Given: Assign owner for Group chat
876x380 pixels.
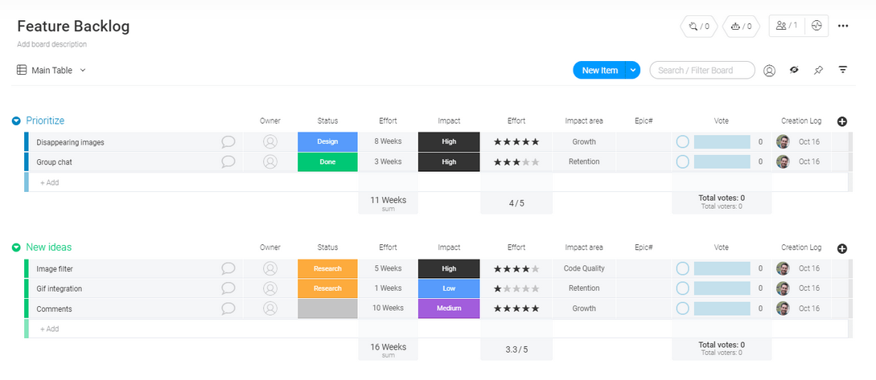Looking at the screenshot, I should coord(270,161).
